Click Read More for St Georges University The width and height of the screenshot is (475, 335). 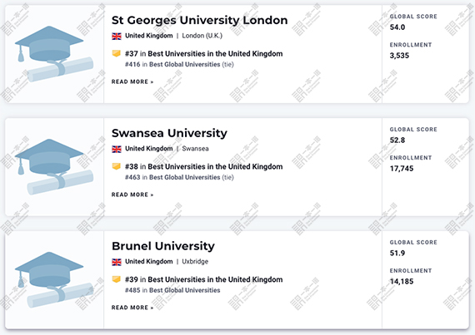point(132,81)
